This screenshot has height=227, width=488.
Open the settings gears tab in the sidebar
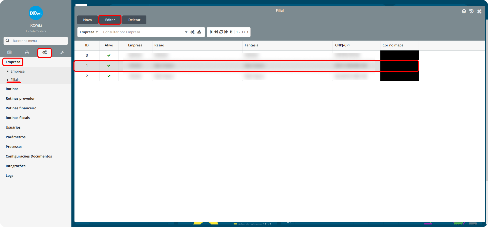click(x=44, y=53)
